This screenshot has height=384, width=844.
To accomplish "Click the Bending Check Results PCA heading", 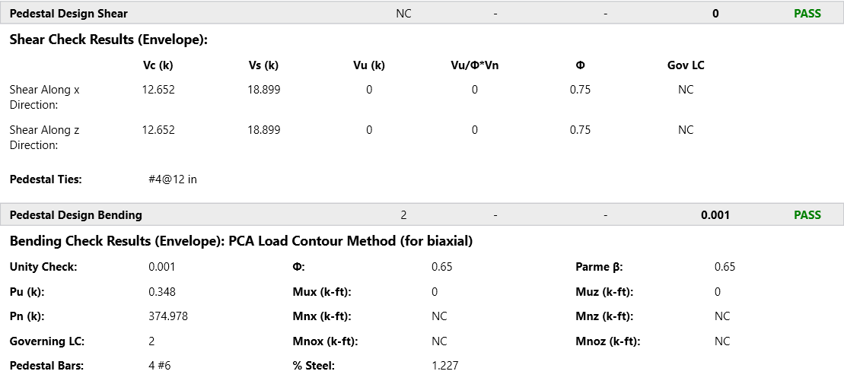I will pyautogui.click(x=240, y=241).
